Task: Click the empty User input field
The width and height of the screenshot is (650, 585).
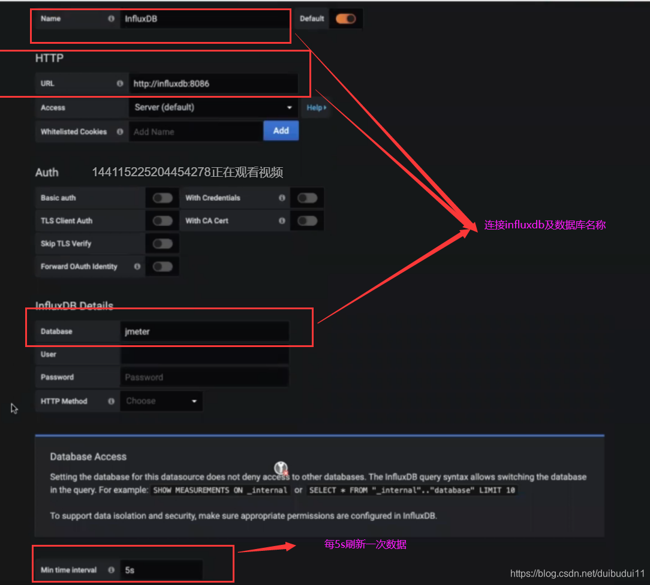Action: click(205, 354)
